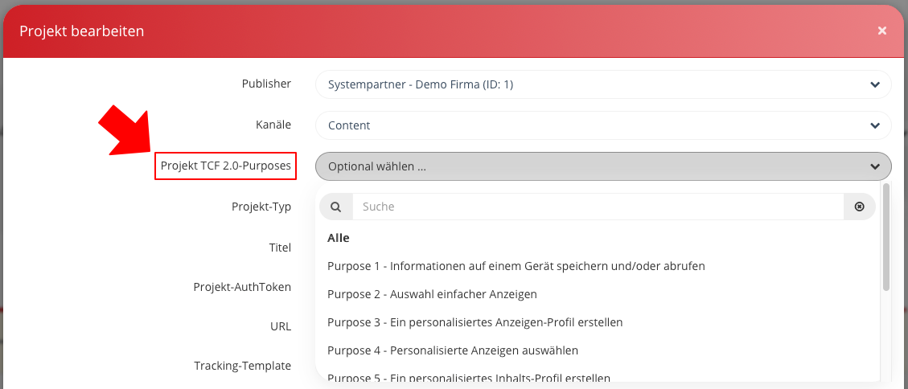Click the purposes list scrollbar
The image size is (908, 389).
[x=886, y=237]
